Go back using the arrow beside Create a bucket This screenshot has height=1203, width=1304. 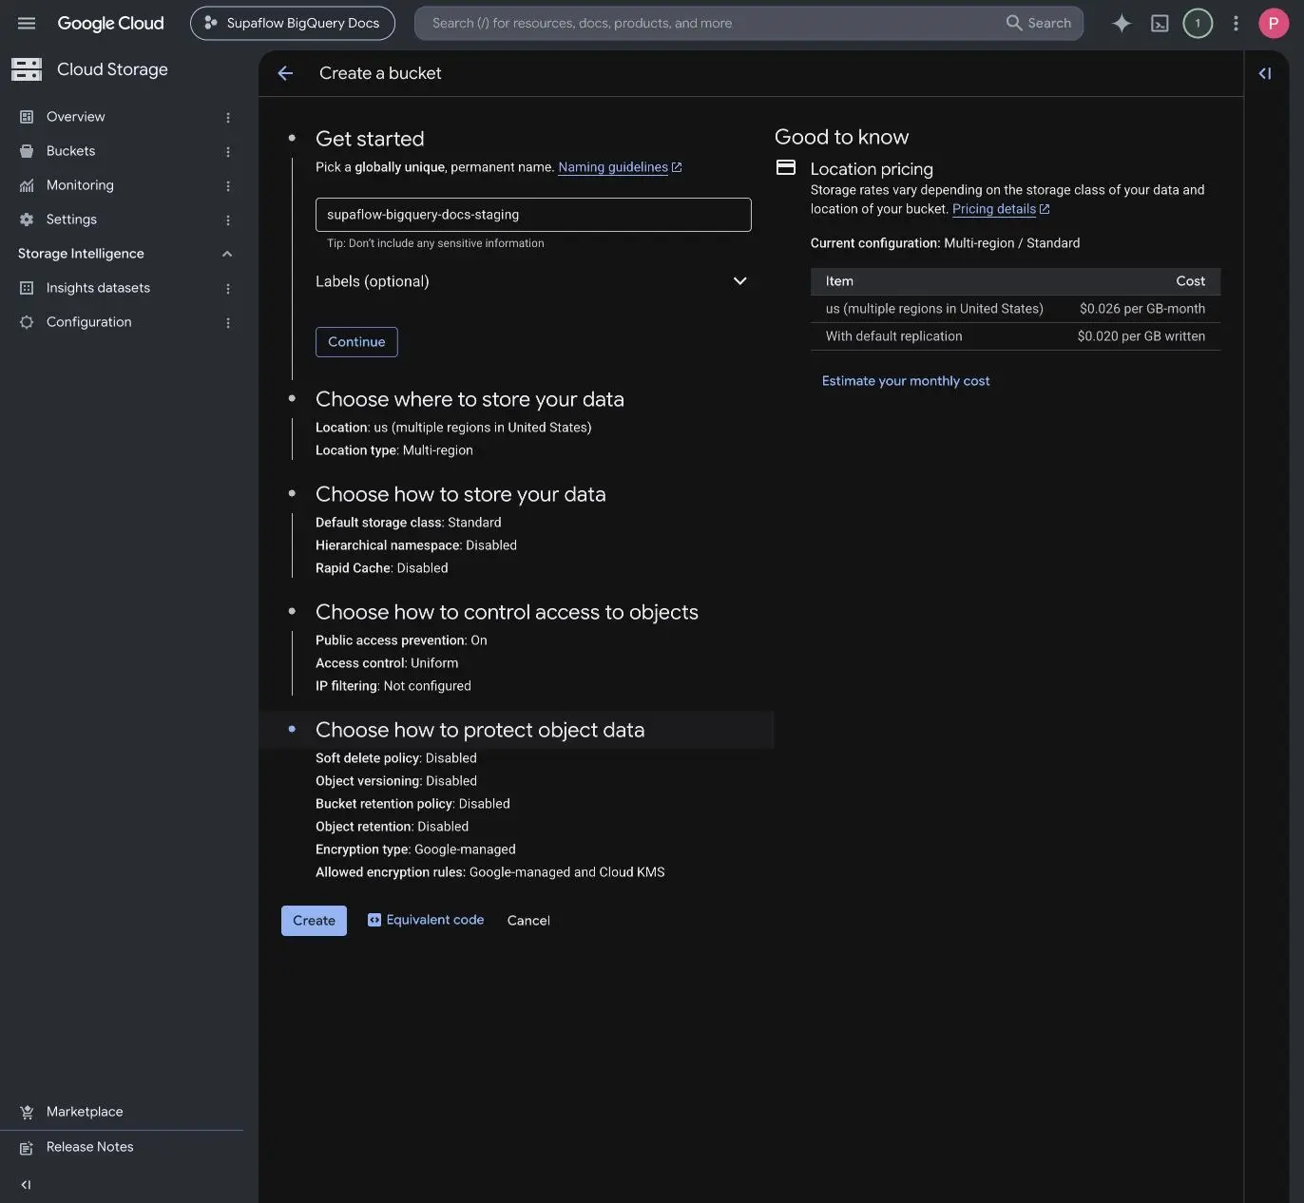point(285,73)
